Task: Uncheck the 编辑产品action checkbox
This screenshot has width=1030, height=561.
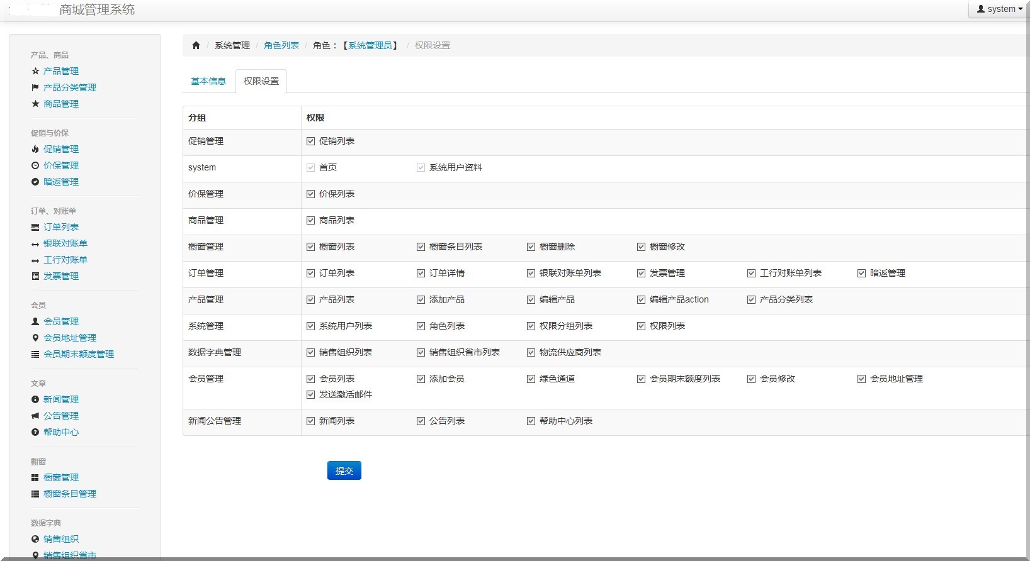Action: point(641,300)
